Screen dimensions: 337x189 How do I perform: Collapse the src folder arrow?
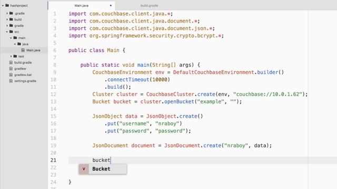[7, 31]
